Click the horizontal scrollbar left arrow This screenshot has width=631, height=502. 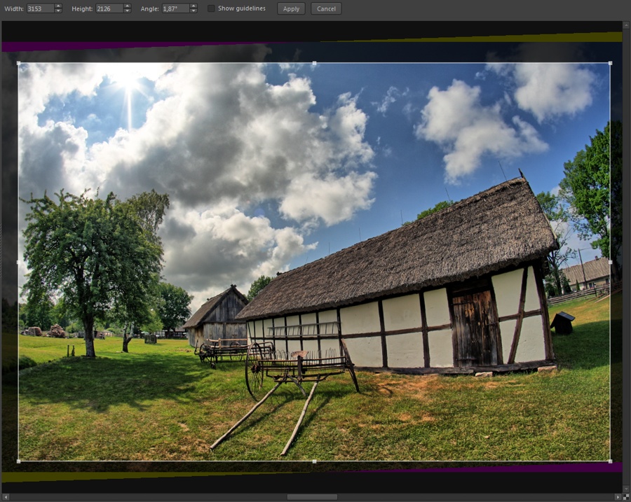pyautogui.click(x=5, y=497)
